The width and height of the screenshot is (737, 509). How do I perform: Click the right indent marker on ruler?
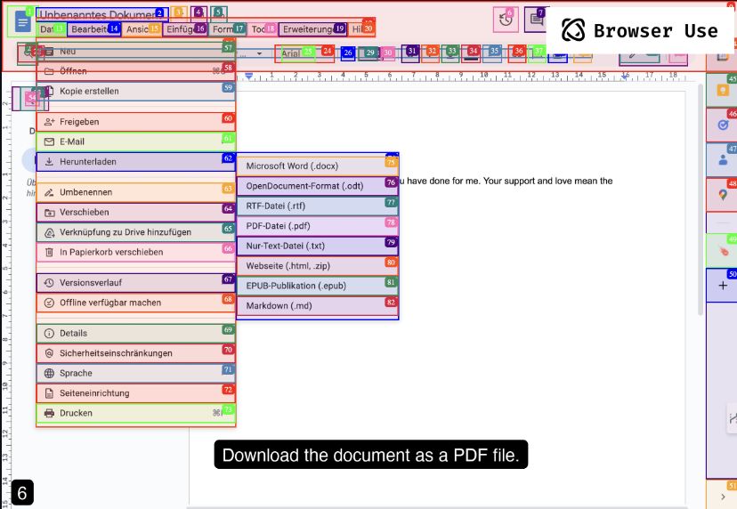[x=625, y=76]
